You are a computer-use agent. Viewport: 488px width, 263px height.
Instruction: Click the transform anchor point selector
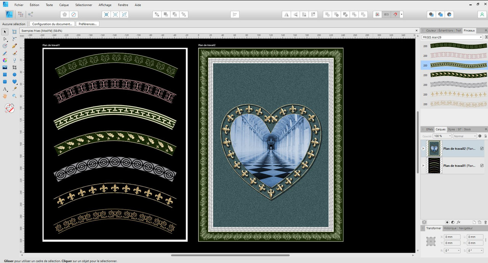click(x=431, y=241)
